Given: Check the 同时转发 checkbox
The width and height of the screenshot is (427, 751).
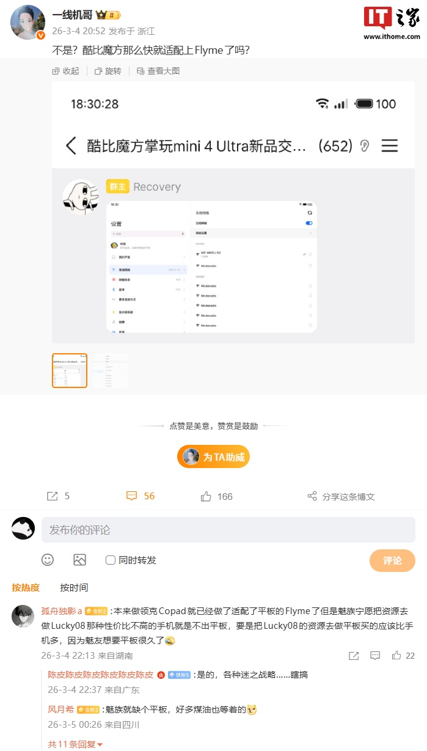Looking at the screenshot, I should 111,560.
